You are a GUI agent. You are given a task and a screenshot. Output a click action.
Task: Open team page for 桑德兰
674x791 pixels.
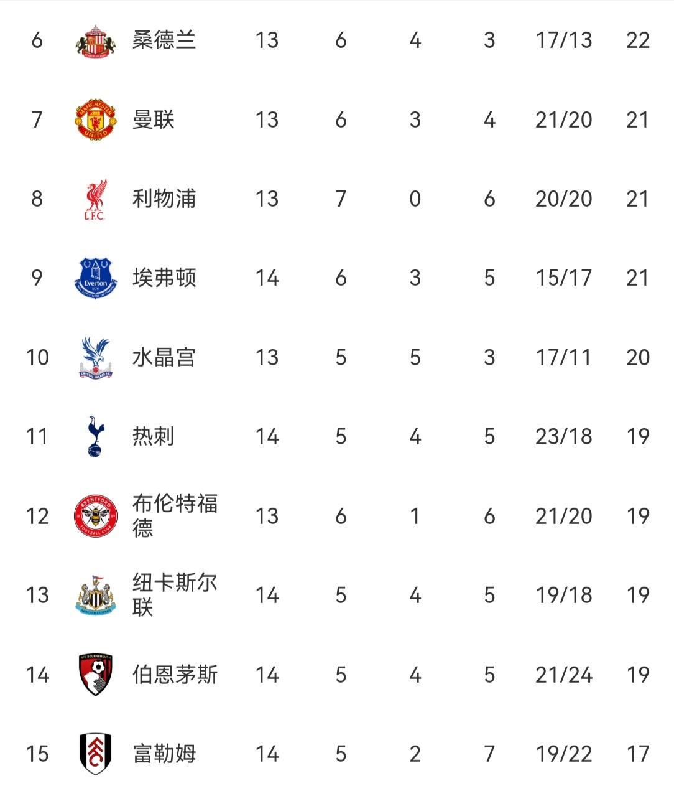coord(164,40)
